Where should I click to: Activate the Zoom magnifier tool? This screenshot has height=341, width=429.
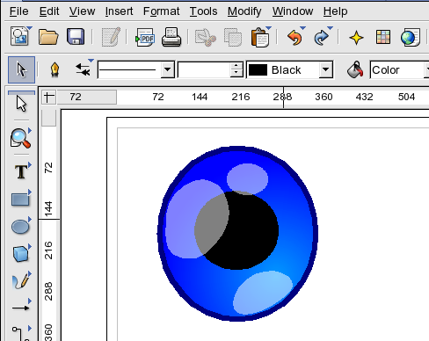coord(20,138)
